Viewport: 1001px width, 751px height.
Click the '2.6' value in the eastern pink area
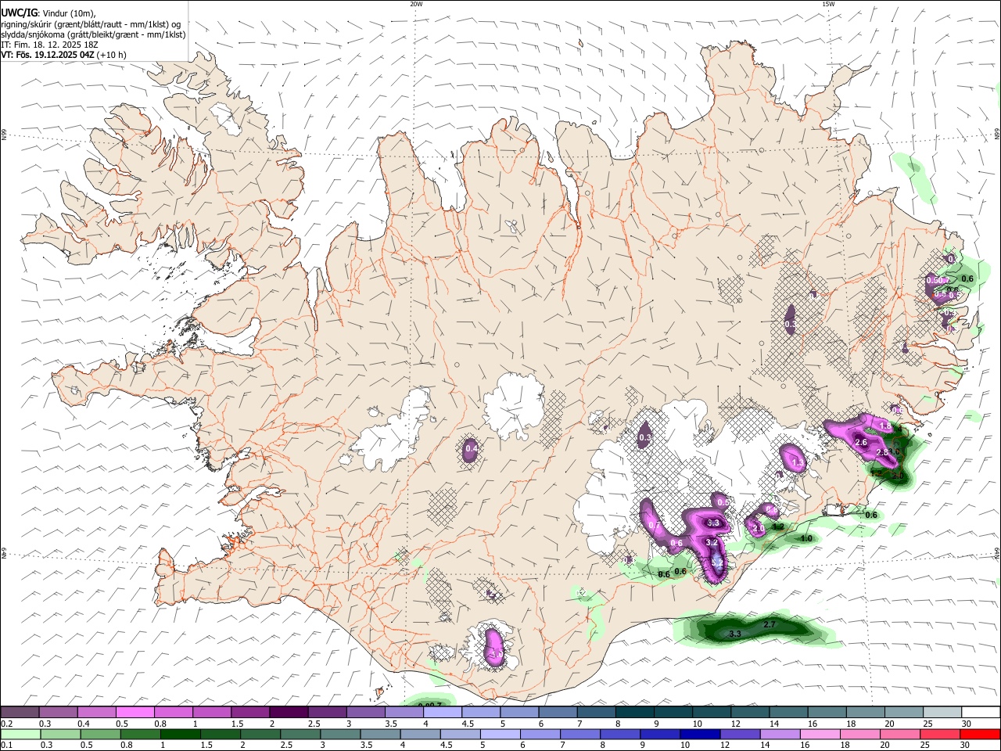tap(861, 442)
